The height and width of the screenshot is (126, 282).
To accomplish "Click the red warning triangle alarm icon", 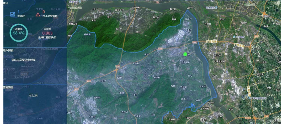I will (x=38, y=14).
